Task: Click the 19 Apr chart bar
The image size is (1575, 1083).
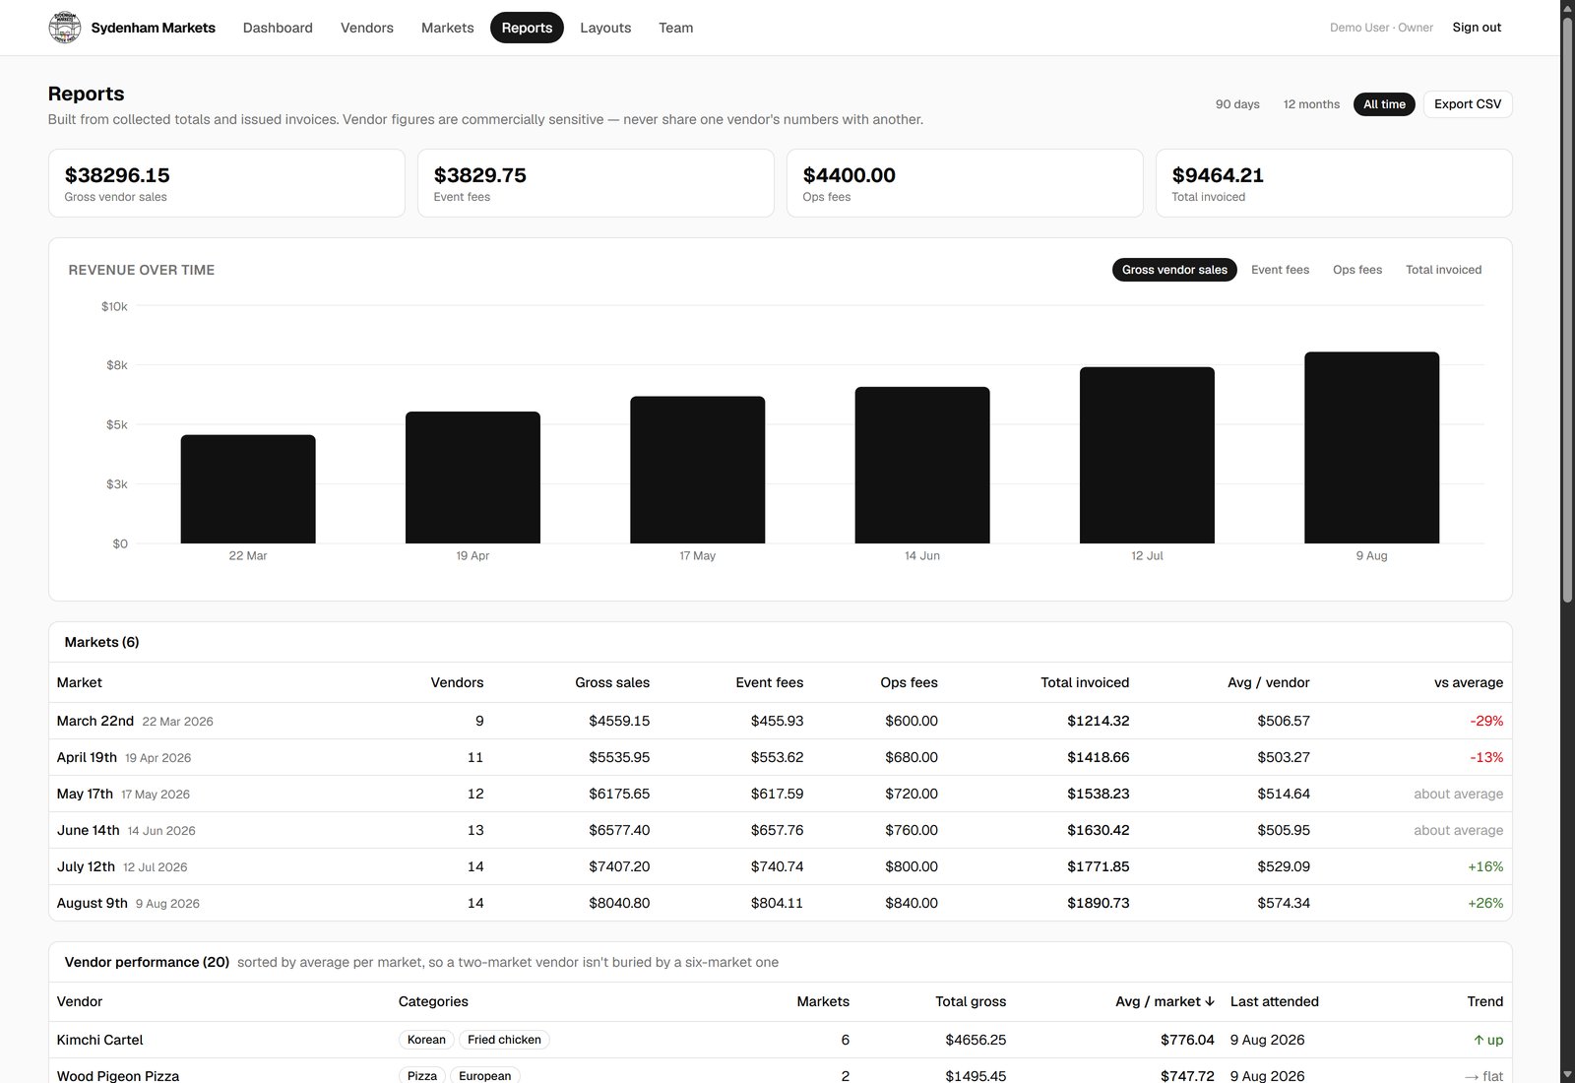Action: (472, 478)
